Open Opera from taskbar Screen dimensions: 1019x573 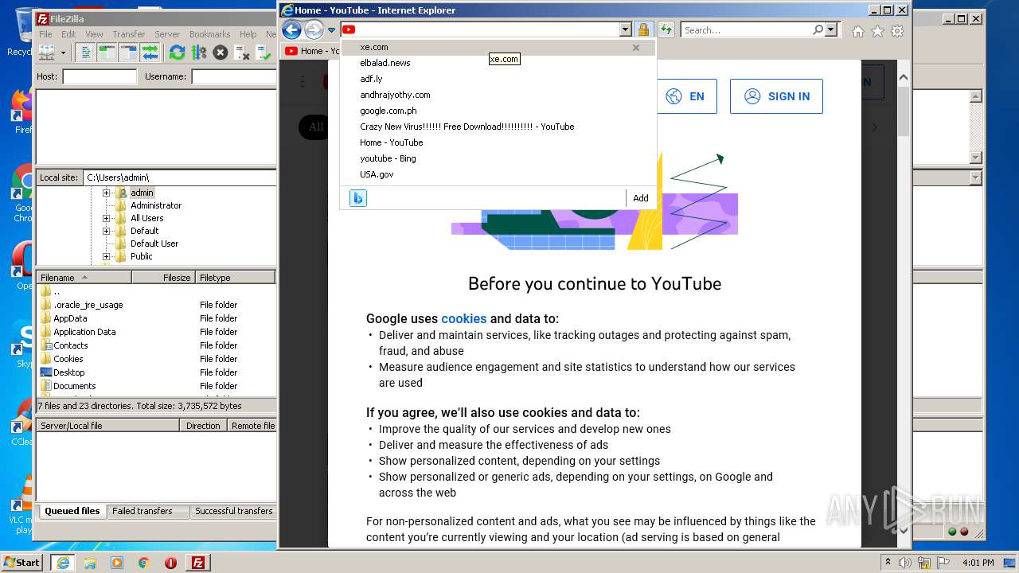[170, 563]
